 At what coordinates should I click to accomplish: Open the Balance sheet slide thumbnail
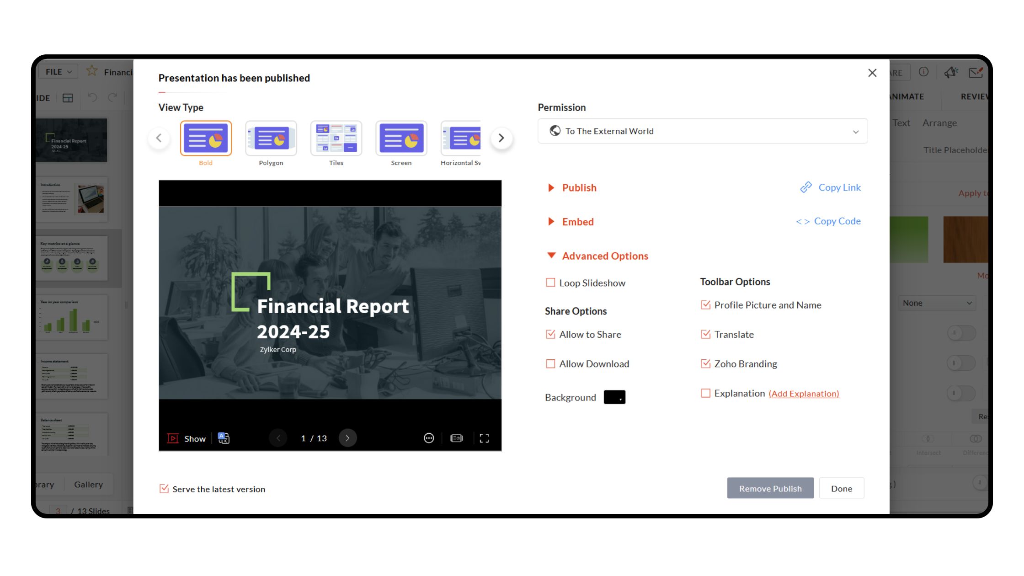click(72, 434)
